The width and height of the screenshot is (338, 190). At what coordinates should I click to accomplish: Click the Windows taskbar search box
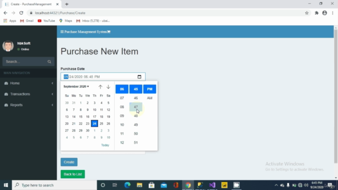tap(54, 185)
